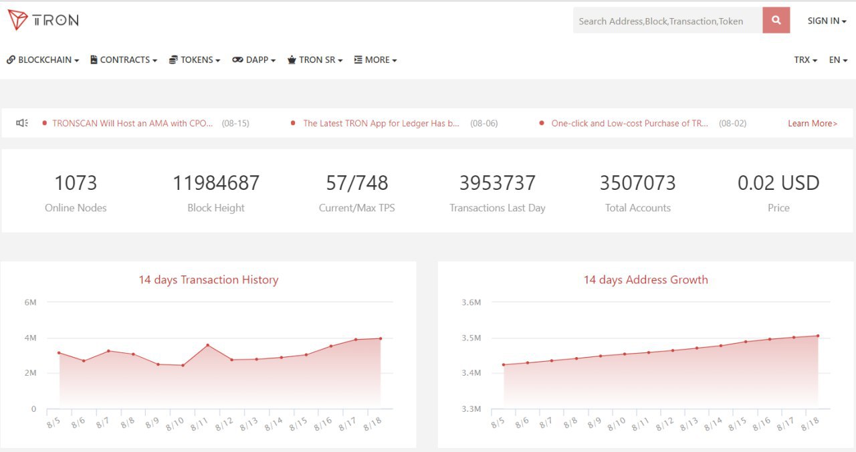The height and width of the screenshot is (452, 856).
Task: Click the Contracts document icon
Action: [94, 60]
